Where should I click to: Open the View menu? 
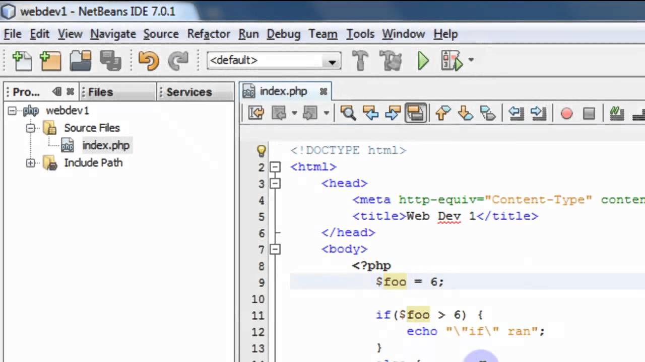click(70, 34)
